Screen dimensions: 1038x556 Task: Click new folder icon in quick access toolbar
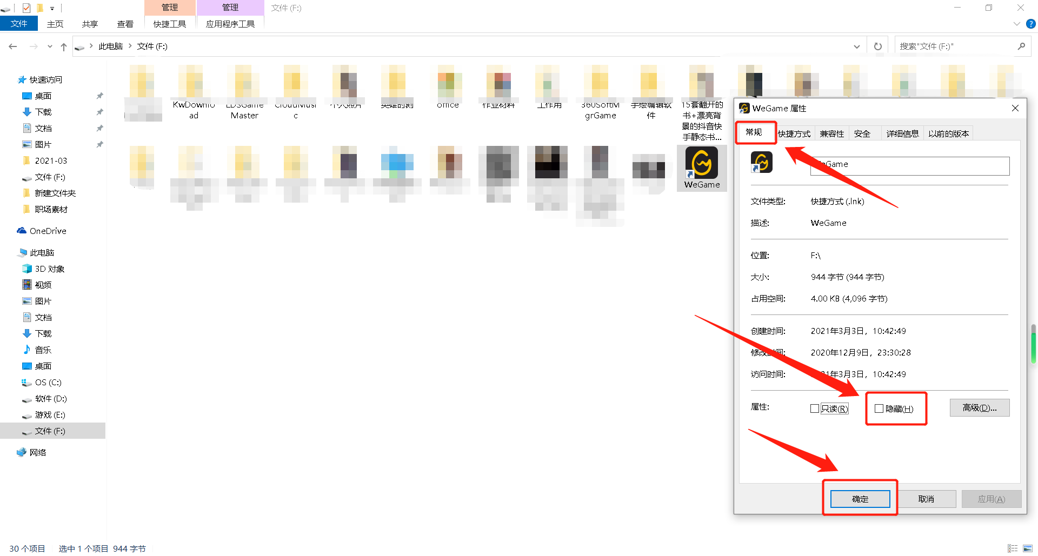[x=40, y=8]
